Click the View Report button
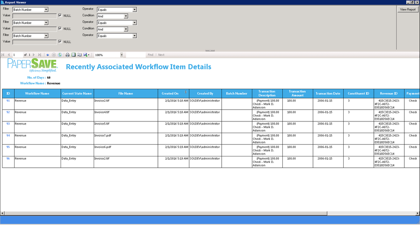The height and width of the screenshot is (225, 420). tap(407, 9)
